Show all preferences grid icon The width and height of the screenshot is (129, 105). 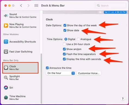click(36, 5)
